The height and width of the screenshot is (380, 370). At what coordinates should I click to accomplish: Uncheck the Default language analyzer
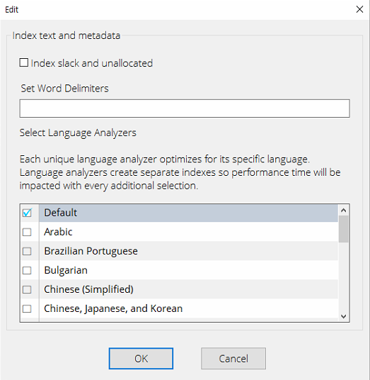coord(27,213)
